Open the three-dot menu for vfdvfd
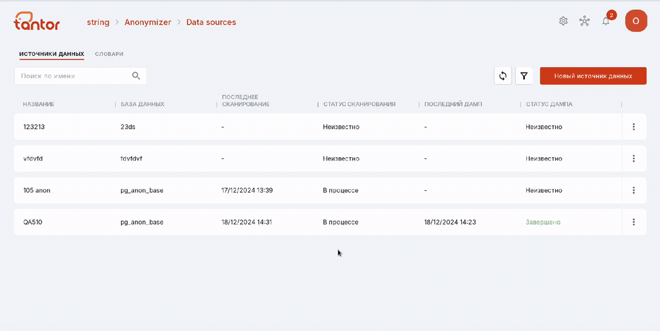The image size is (660, 331). click(x=634, y=158)
